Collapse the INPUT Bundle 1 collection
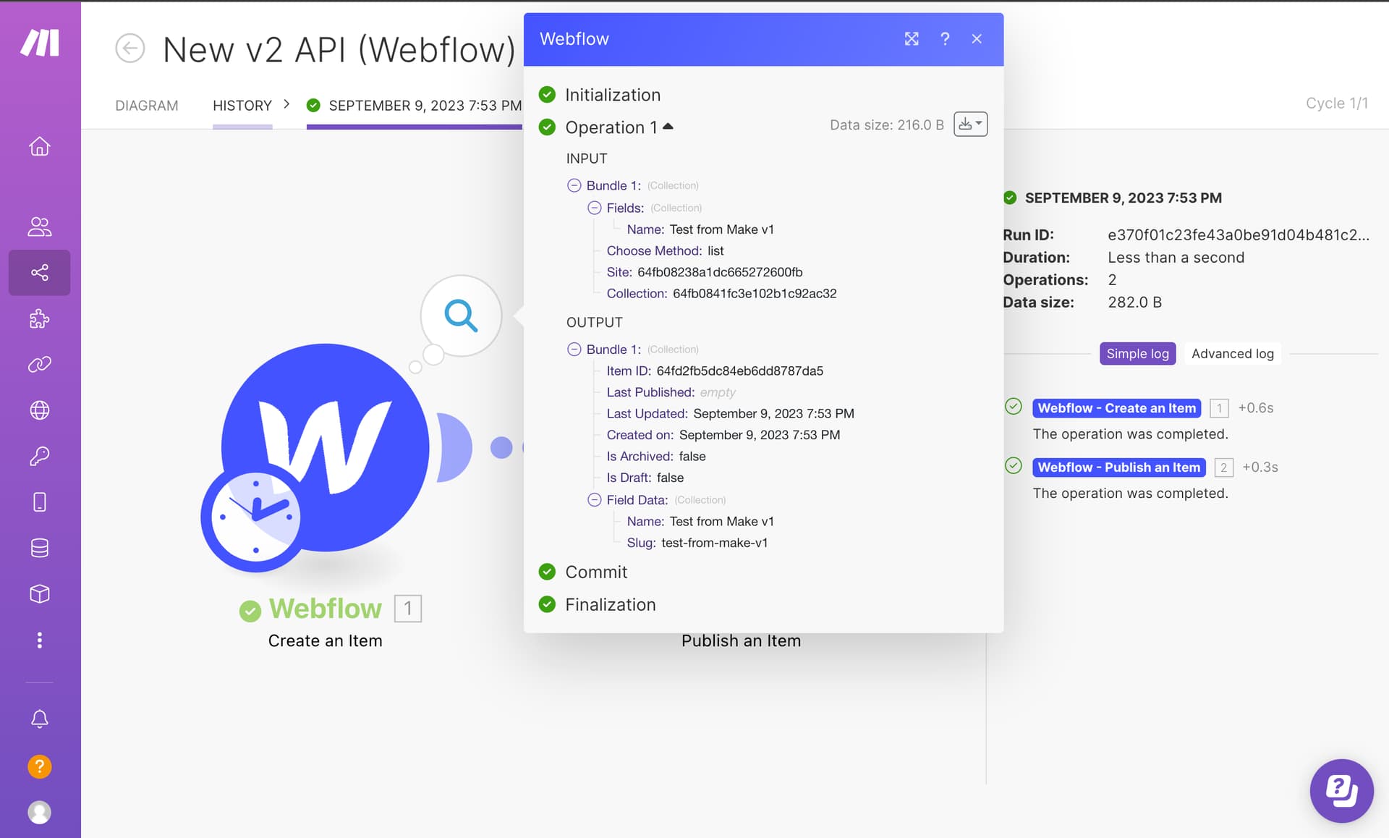 point(574,185)
